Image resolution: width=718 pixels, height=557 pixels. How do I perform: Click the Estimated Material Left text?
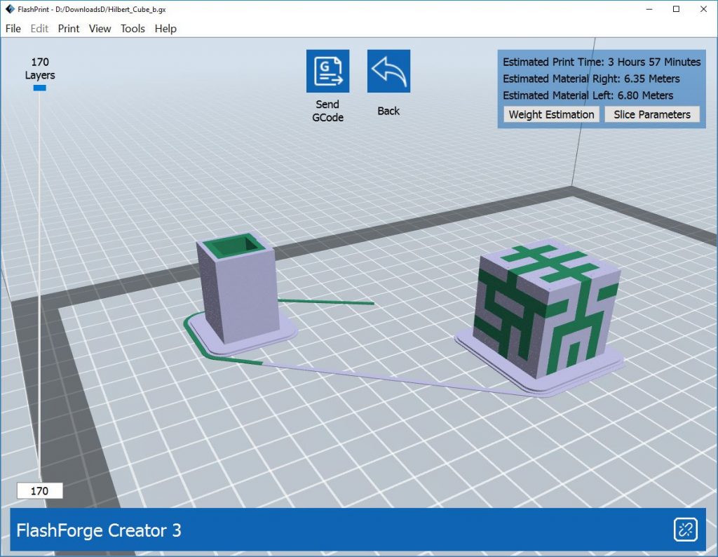pyautogui.click(x=588, y=95)
